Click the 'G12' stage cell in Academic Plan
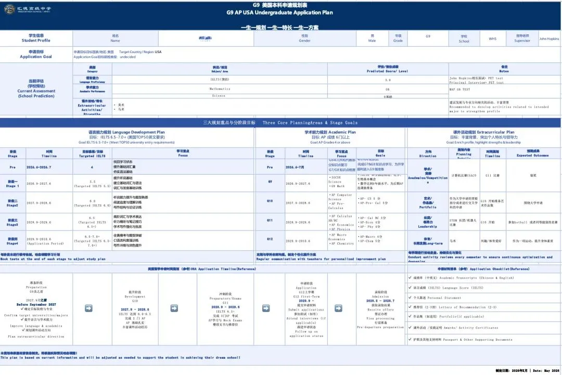This screenshot has width=562, height=375. (x=270, y=239)
